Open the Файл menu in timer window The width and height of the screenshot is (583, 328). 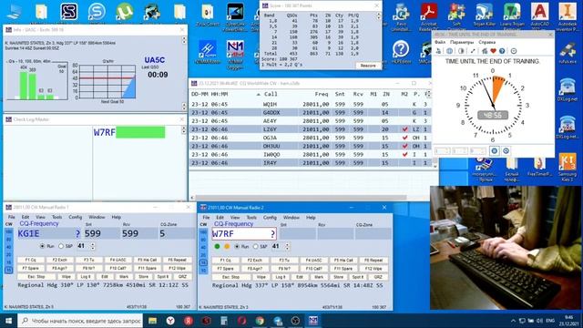click(440, 42)
